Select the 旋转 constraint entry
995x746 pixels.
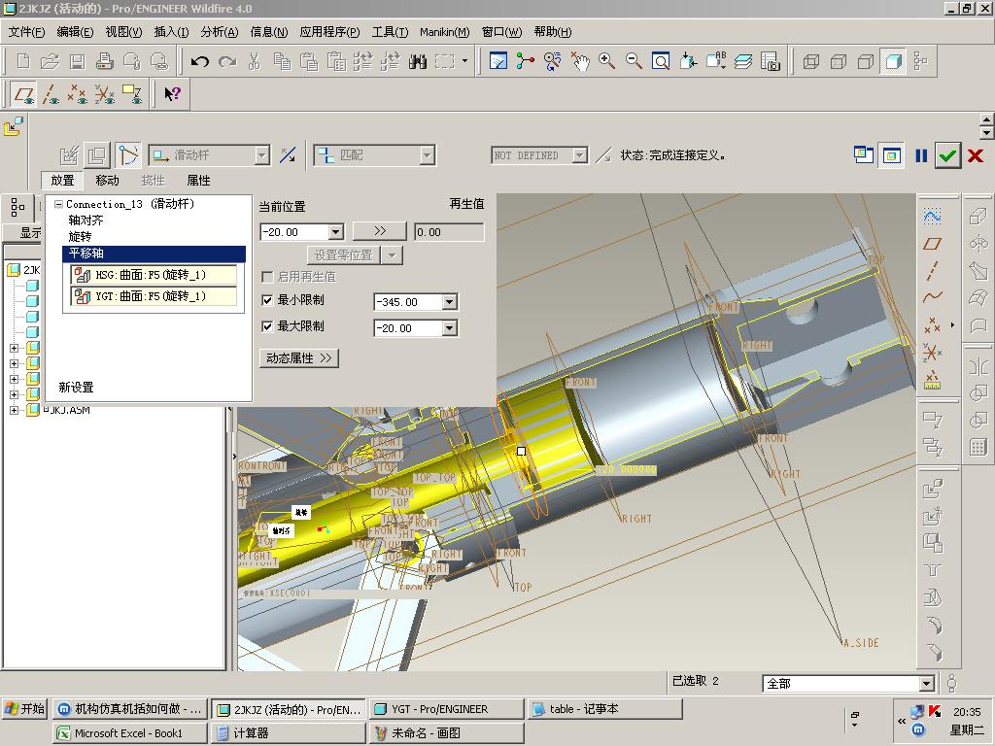pyautogui.click(x=80, y=237)
